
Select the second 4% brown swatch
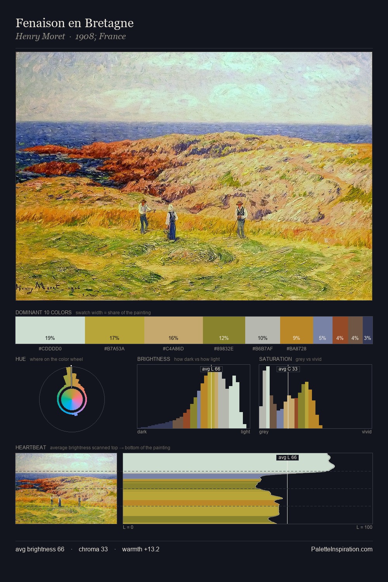click(355, 330)
